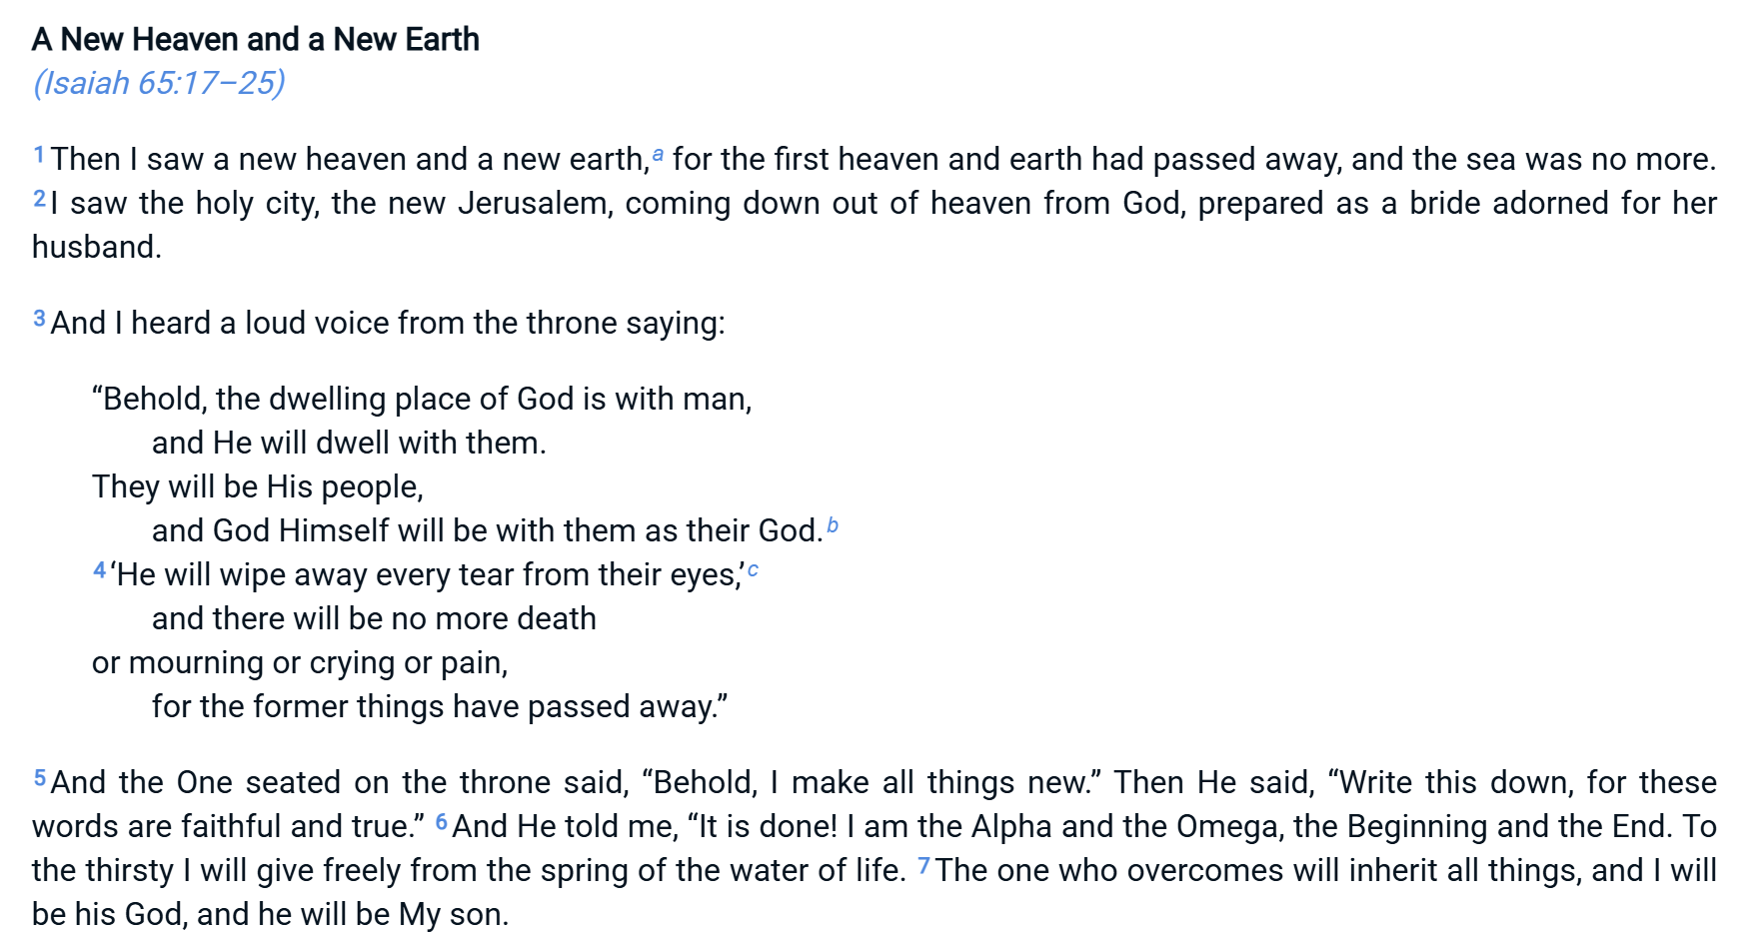Open footnote c after 'their eyes'
This screenshot has width=1764, height=934.
pos(753,569)
